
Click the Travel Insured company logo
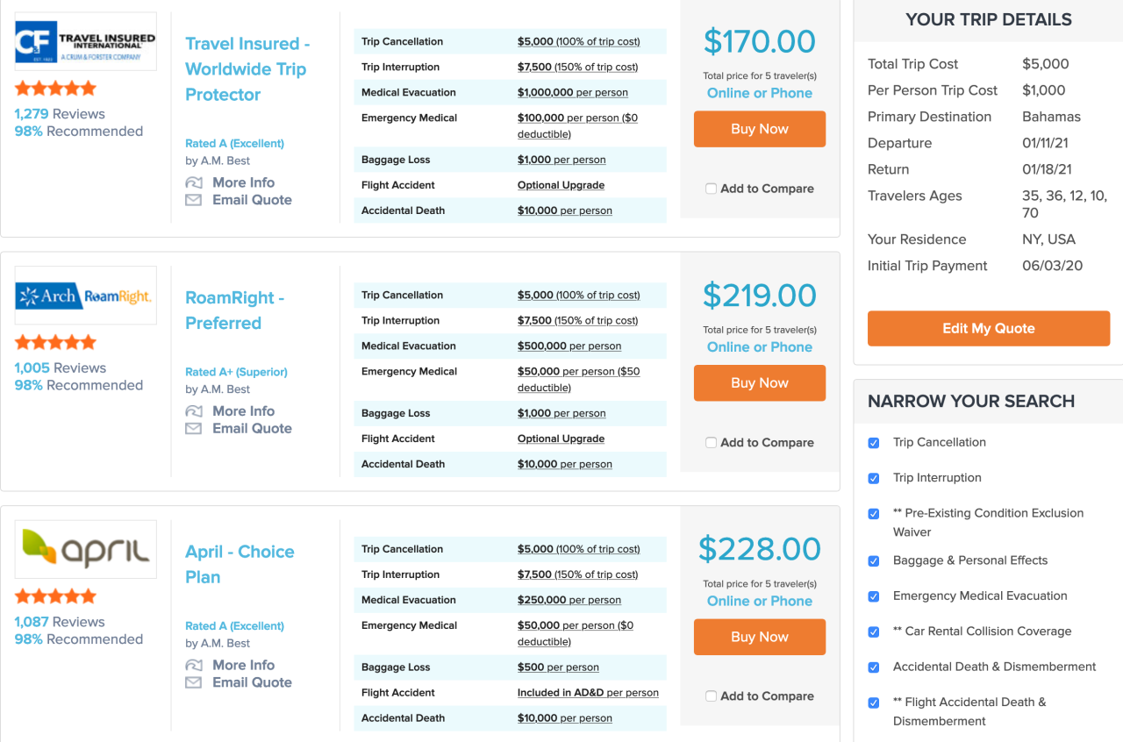[84, 40]
